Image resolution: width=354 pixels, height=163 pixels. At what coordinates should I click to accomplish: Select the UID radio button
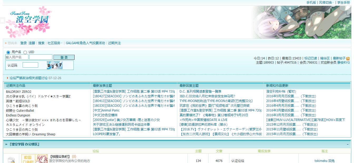(x=25, y=52)
